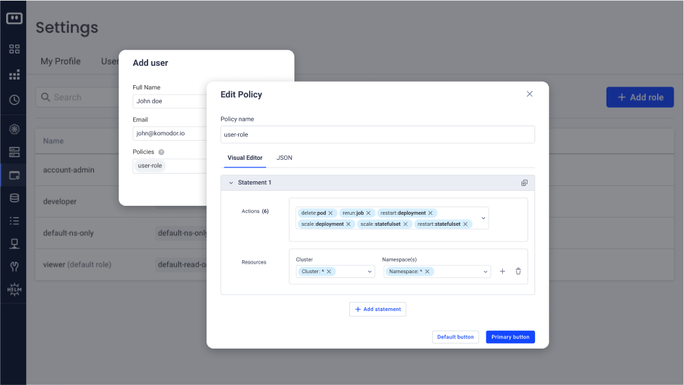This screenshot has height=385, width=684.
Task: Open the monitor stand sidebar icon
Action: (x=14, y=244)
